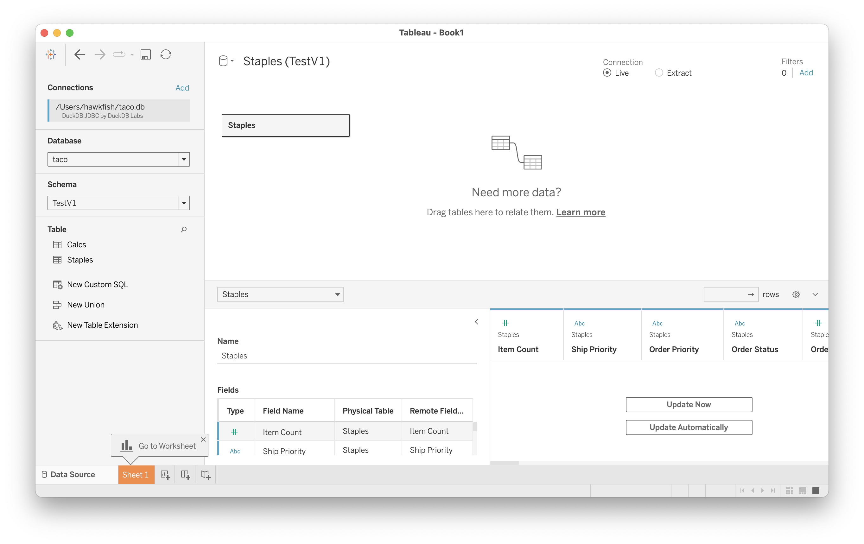
Task: Open the Database dropdown showing taco
Action: [118, 159]
